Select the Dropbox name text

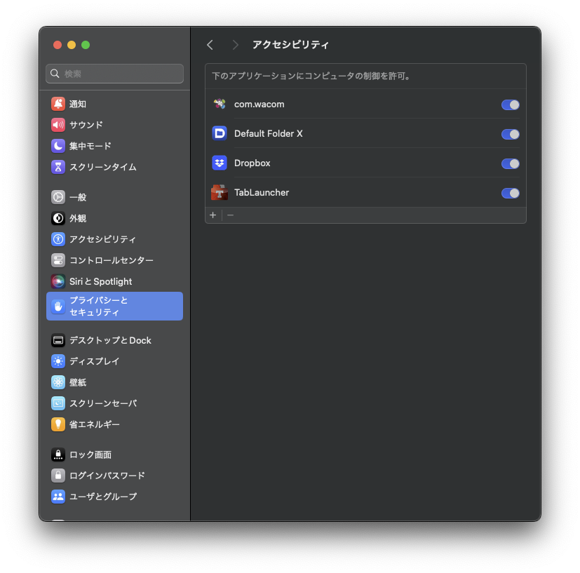click(x=252, y=163)
